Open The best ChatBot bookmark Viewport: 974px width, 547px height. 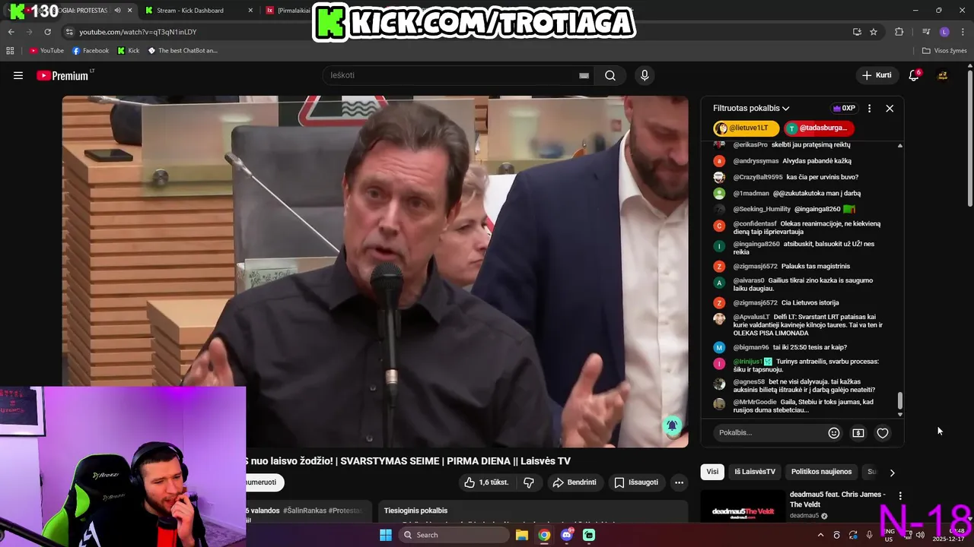183,51
